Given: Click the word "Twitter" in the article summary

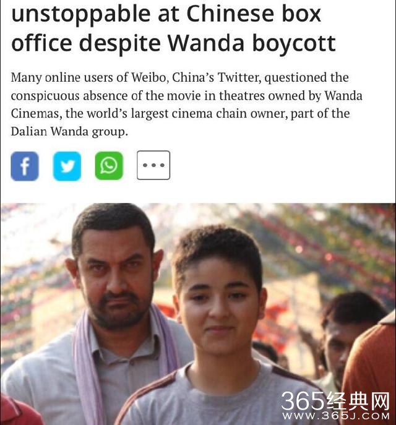Looking at the screenshot, I should pos(238,77).
